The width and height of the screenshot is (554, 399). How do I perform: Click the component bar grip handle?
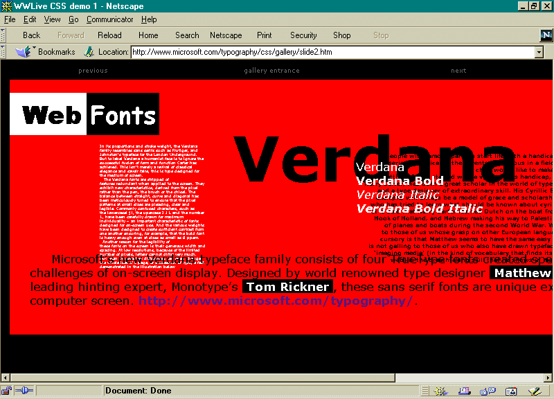(425, 391)
